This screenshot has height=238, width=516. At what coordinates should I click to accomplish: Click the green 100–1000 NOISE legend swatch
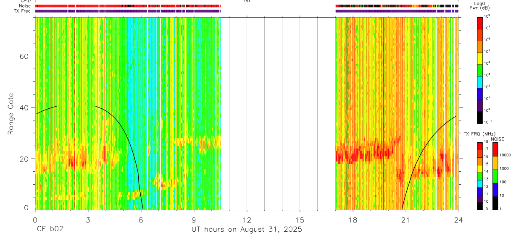click(x=495, y=176)
